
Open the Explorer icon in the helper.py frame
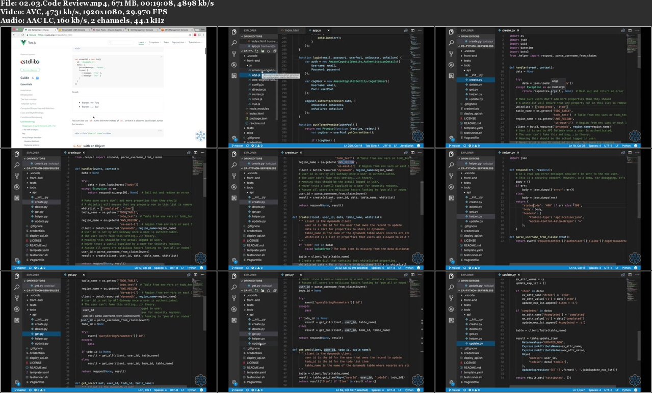451,155
